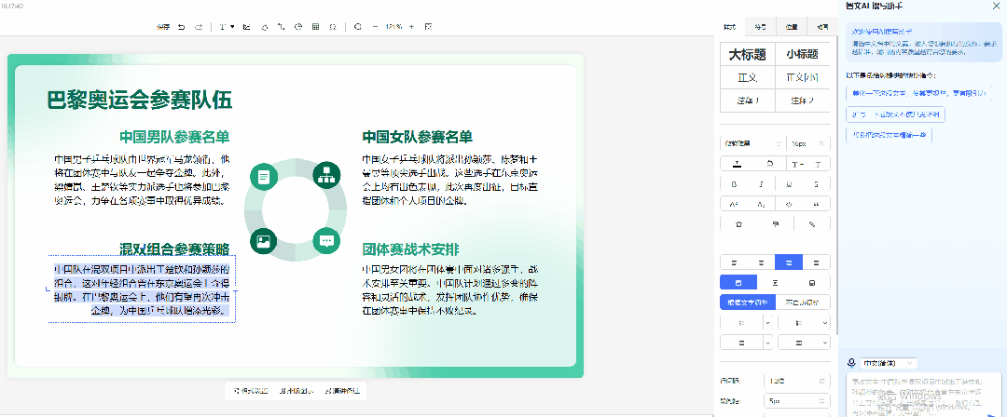Select the org chart icon in diagram
1007x417 pixels.
coord(326,174)
